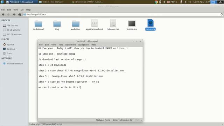Select the favicon.ico file icon

132,23
